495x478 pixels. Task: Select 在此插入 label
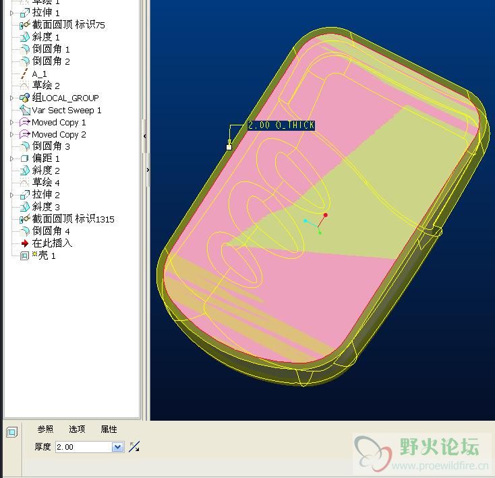pyautogui.click(x=52, y=243)
